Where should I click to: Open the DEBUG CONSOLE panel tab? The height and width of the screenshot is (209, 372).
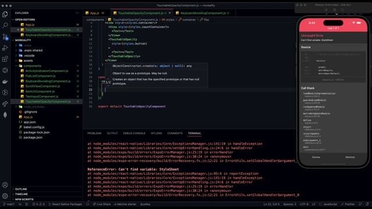[134, 134]
